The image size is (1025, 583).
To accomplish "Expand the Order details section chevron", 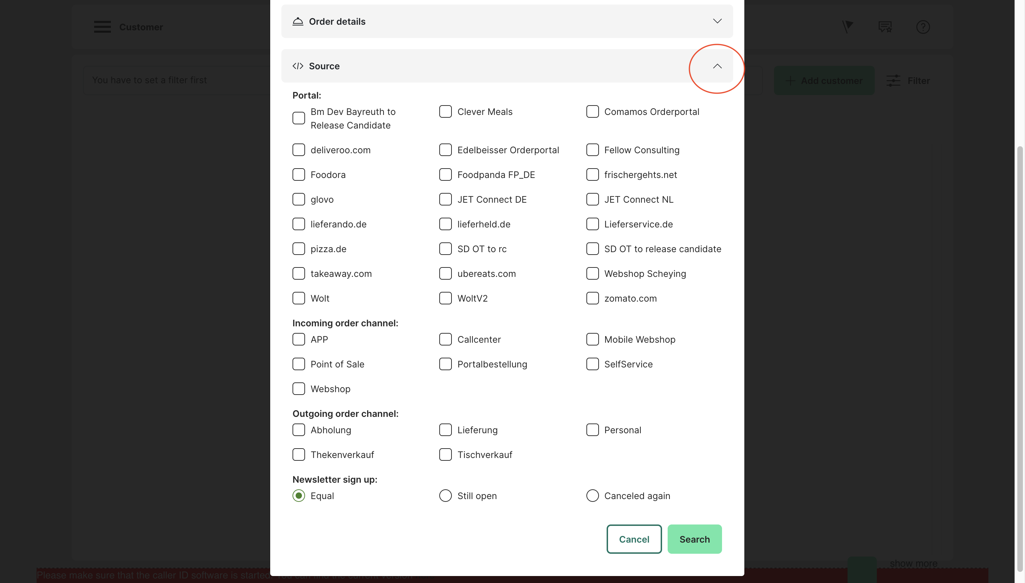I will coord(717,21).
